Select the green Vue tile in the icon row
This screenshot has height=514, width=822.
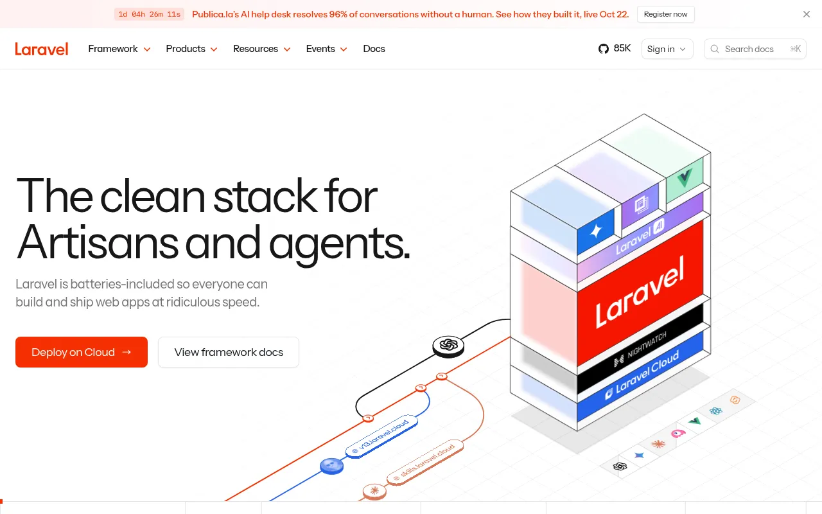click(695, 421)
